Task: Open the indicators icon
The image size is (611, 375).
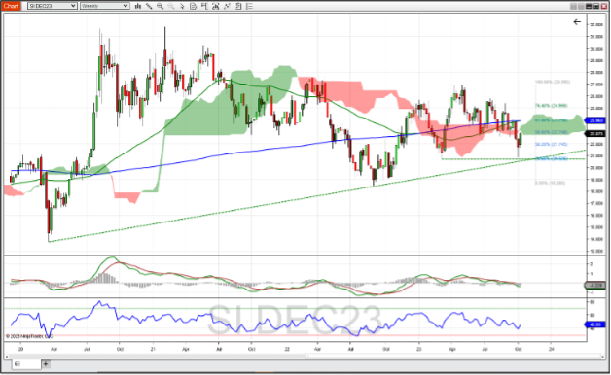Action: pos(227,6)
